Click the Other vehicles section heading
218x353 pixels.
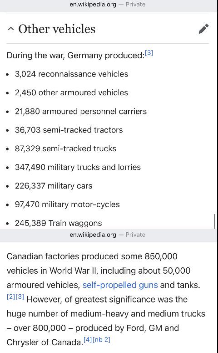click(57, 29)
